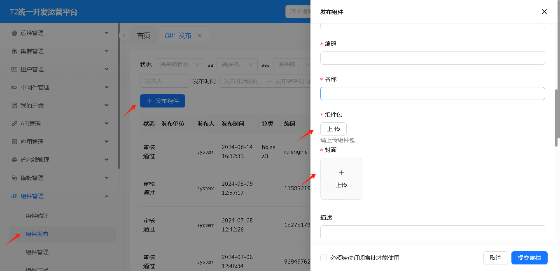Expand the 我的开发 menu chevron
This screenshot has height=271, width=560.
tap(107, 105)
